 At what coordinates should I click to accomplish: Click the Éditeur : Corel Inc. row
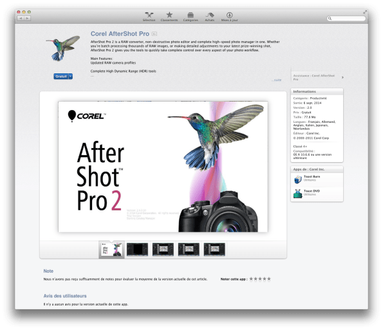[306, 133]
